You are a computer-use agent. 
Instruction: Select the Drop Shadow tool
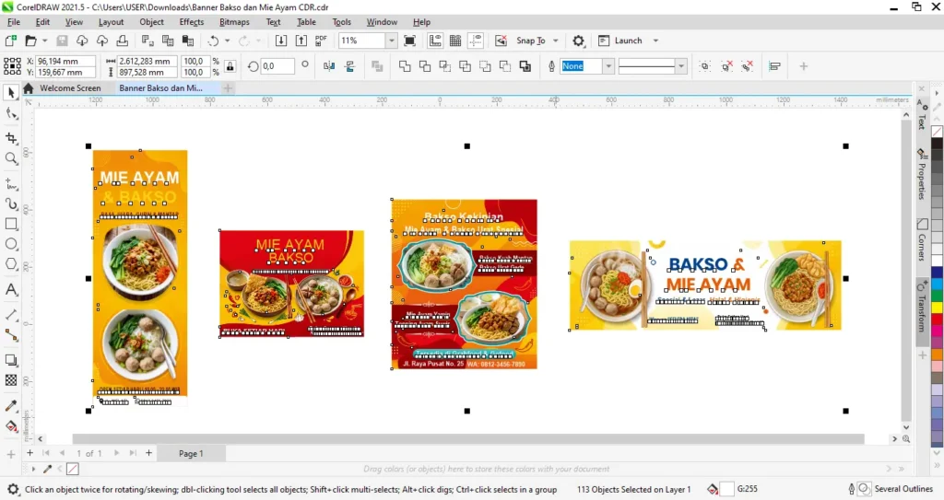[x=11, y=360]
